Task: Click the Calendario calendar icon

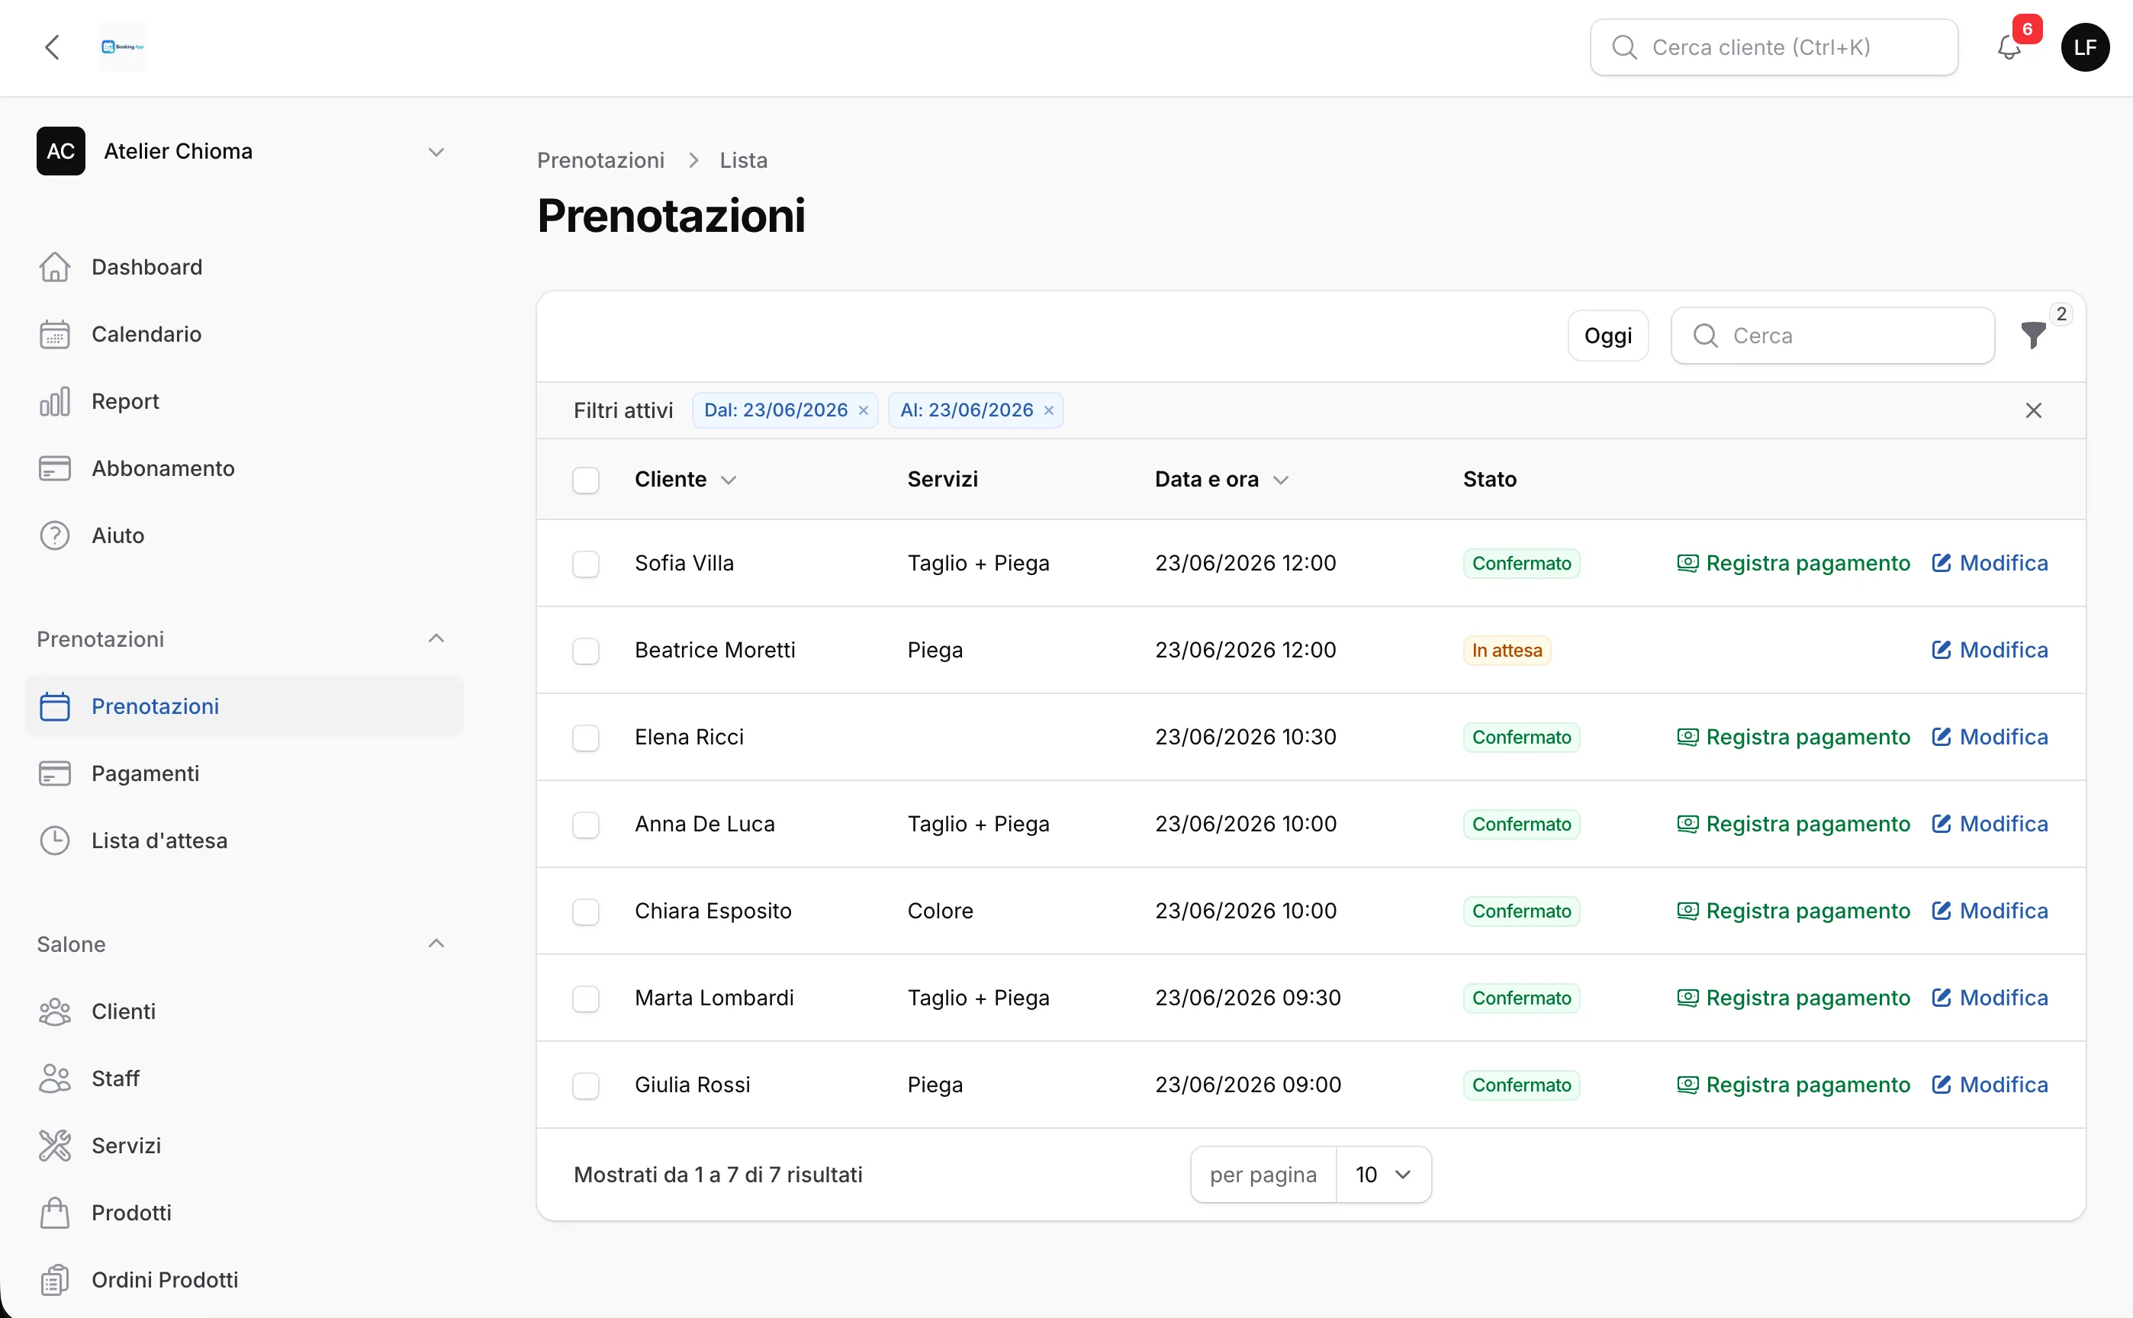Action: click(55, 335)
